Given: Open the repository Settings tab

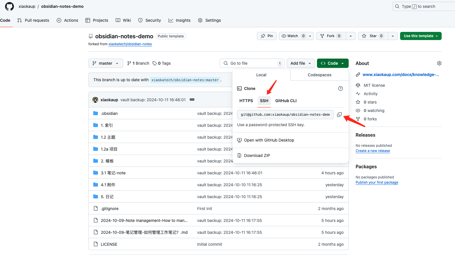Looking at the screenshot, I should point(209,20).
